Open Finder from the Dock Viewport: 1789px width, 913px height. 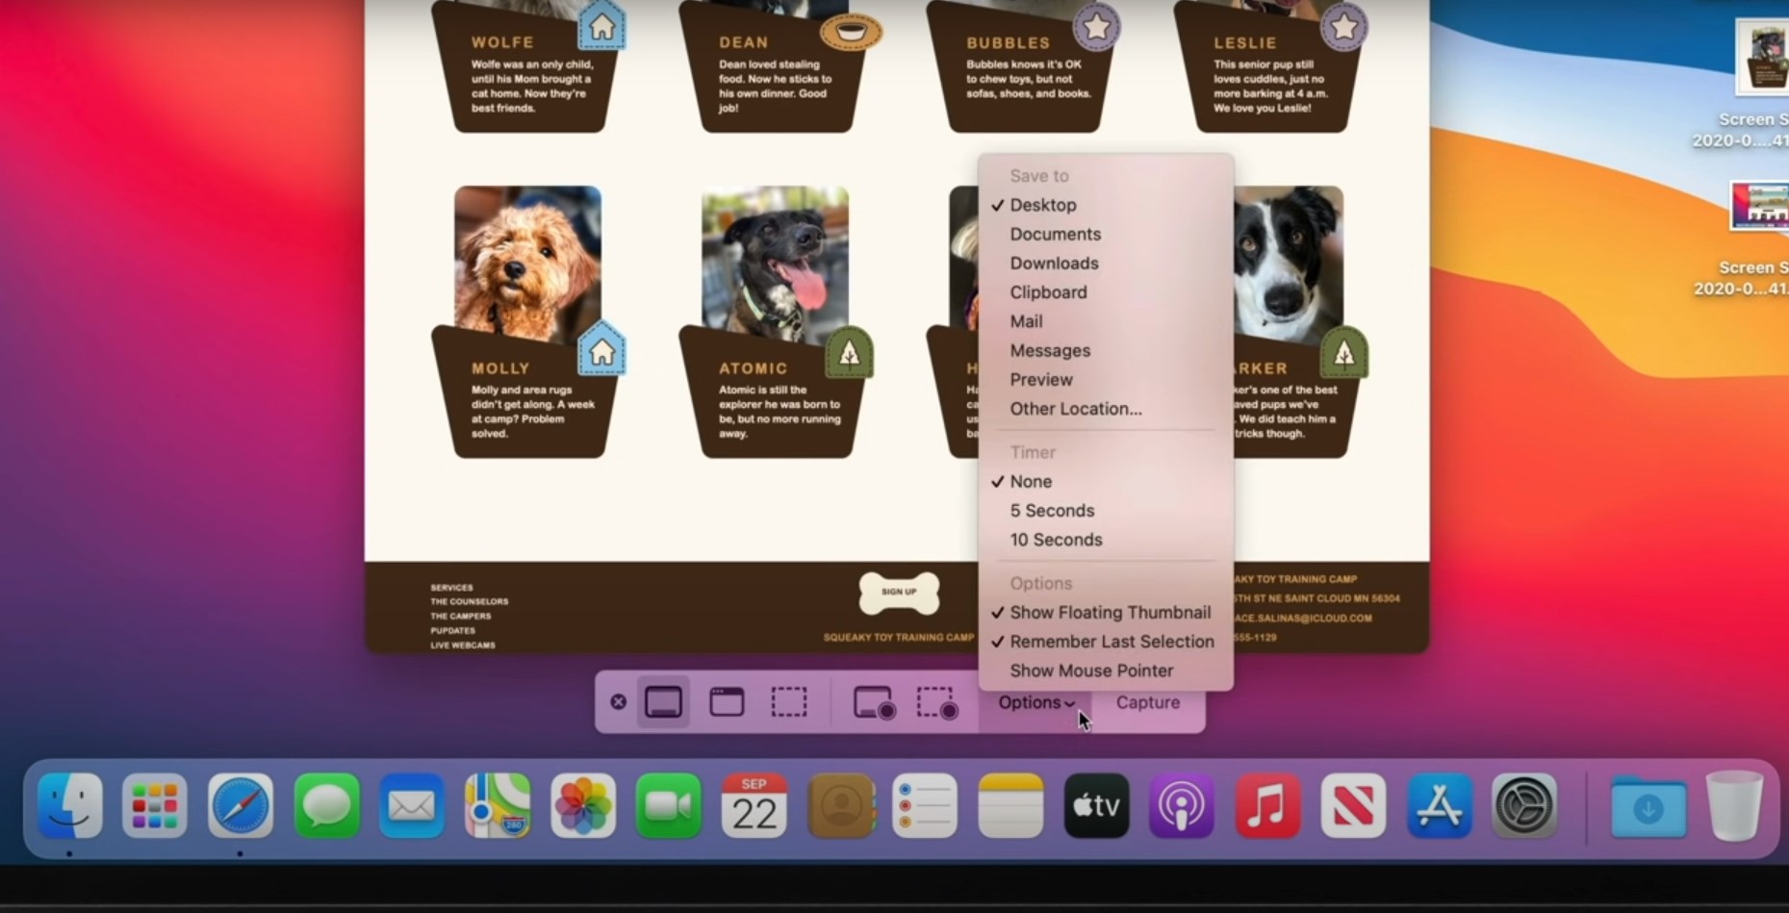click(x=69, y=805)
